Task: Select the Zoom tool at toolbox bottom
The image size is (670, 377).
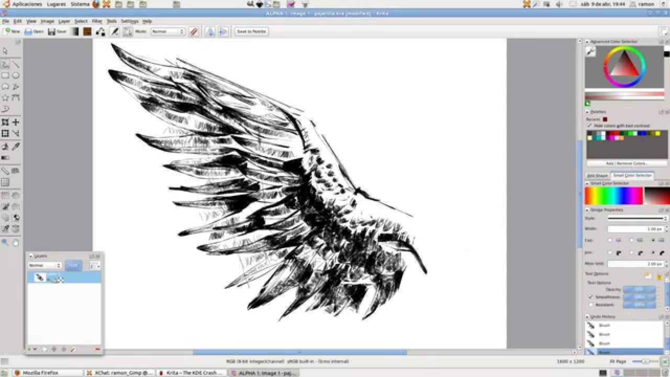Action: point(5,242)
